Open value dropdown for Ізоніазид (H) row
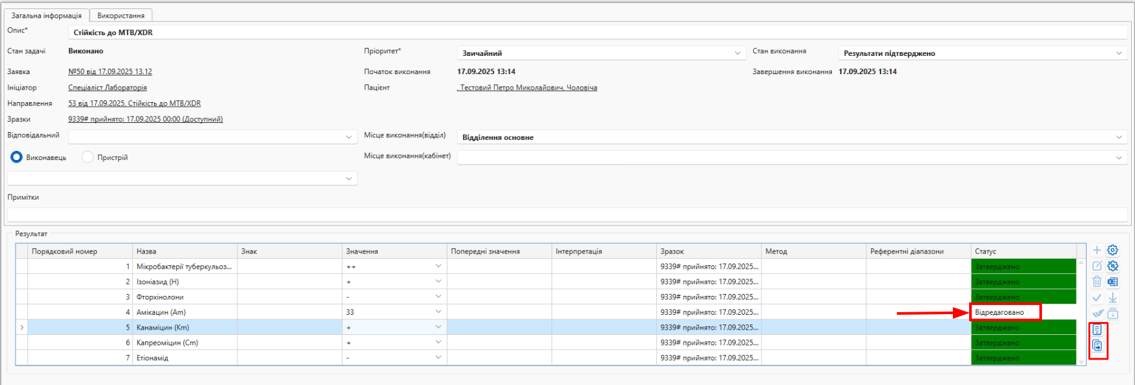The image size is (1135, 385). click(438, 282)
